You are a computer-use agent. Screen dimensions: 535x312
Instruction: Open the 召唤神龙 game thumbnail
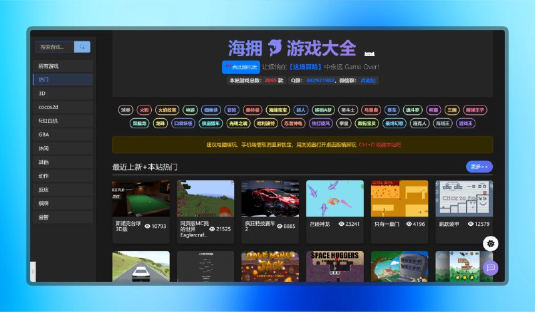click(335, 198)
